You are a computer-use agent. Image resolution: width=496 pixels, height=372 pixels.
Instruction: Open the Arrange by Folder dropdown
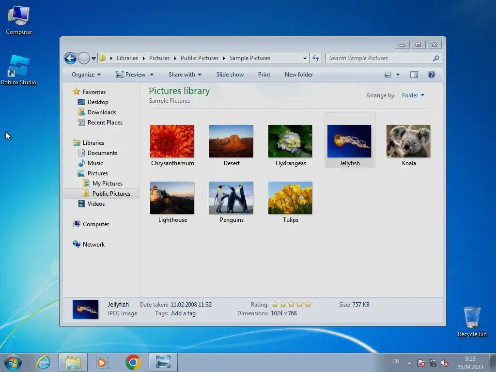pyautogui.click(x=413, y=95)
